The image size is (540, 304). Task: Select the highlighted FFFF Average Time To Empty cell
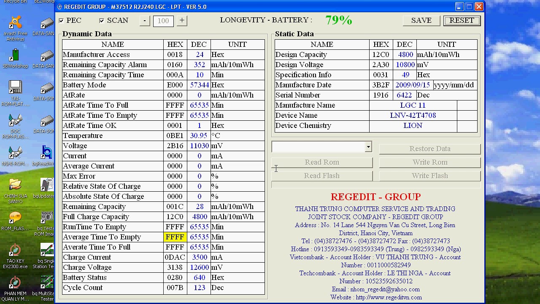point(175,237)
